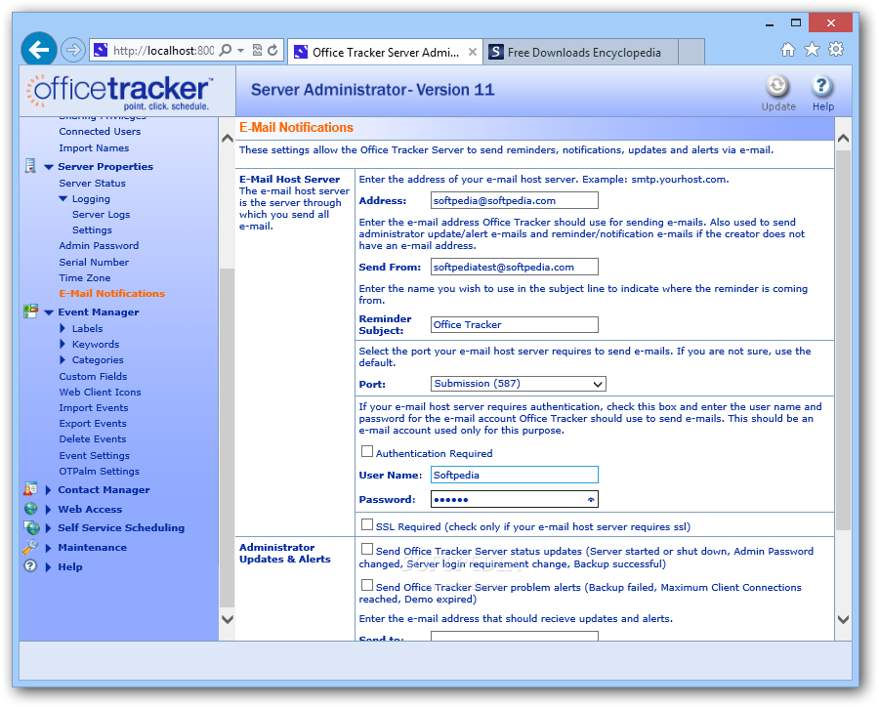
Task: Click sidebar scrollbar down arrow
Action: coord(227,619)
